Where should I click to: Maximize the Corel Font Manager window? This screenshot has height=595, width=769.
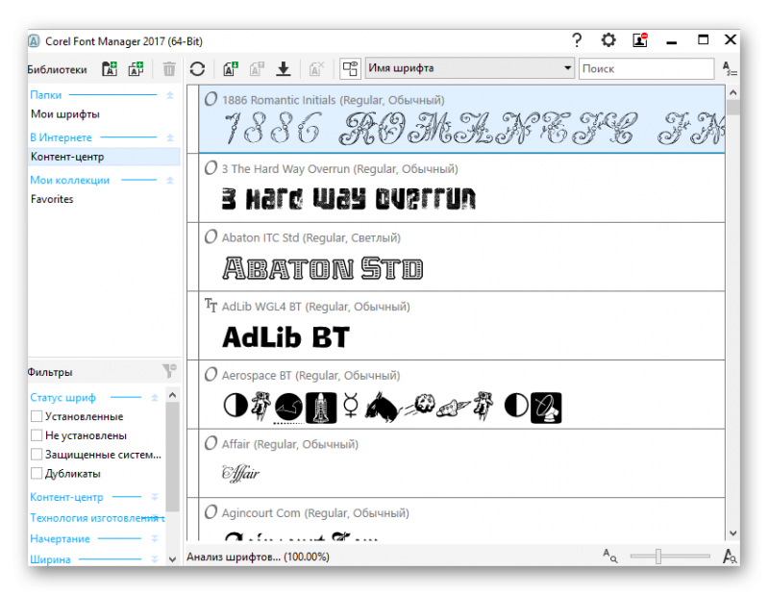[704, 39]
